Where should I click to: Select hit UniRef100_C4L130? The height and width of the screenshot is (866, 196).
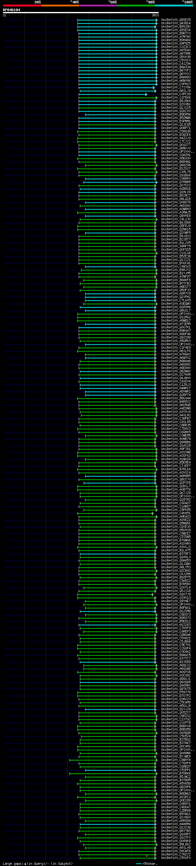click(175, 219)
